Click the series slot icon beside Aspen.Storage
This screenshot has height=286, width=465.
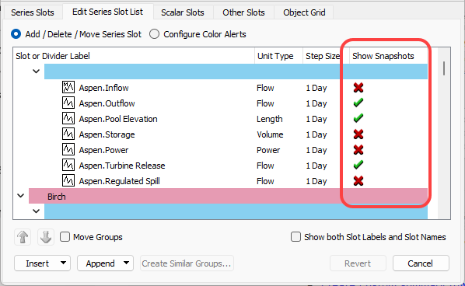pos(68,134)
